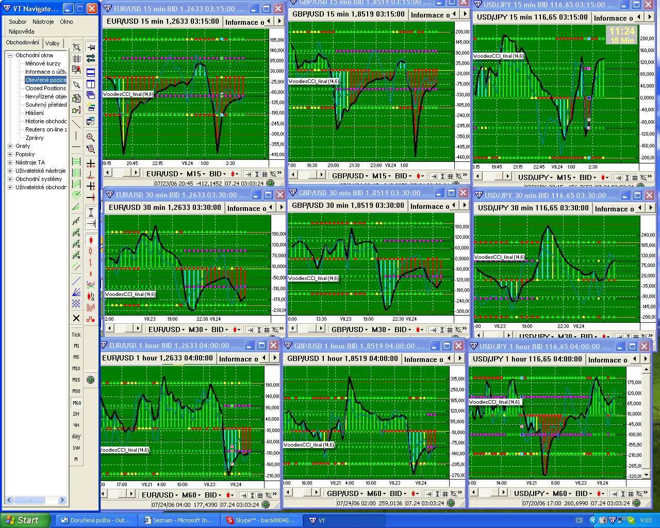Click navigator tree horizontal scrollbar right arrow

[62, 500]
